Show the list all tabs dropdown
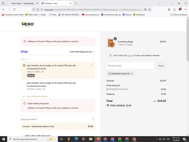189x142 pixels. coord(160,3)
